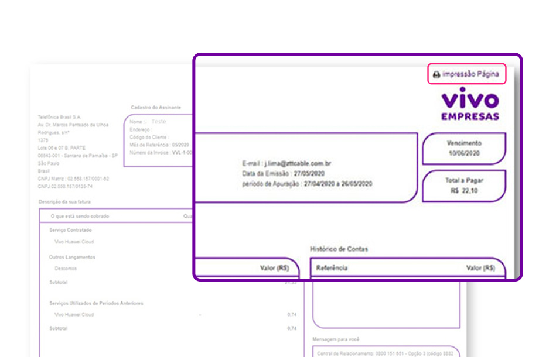539x357 pixels.
Task: Click the Número da Invoice line
Action: tap(161, 153)
